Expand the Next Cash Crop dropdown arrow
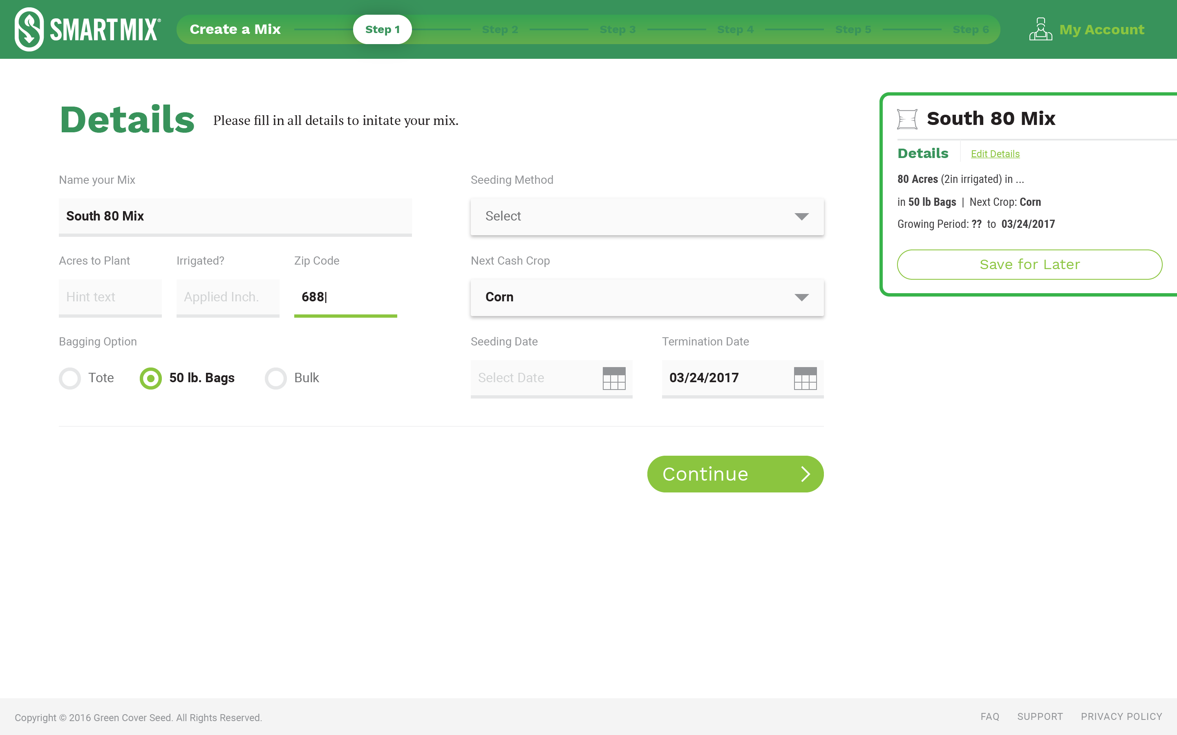 [x=801, y=297]
